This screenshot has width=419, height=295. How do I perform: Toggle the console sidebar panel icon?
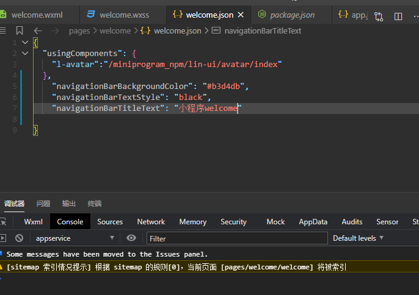[x=4, y=238]
